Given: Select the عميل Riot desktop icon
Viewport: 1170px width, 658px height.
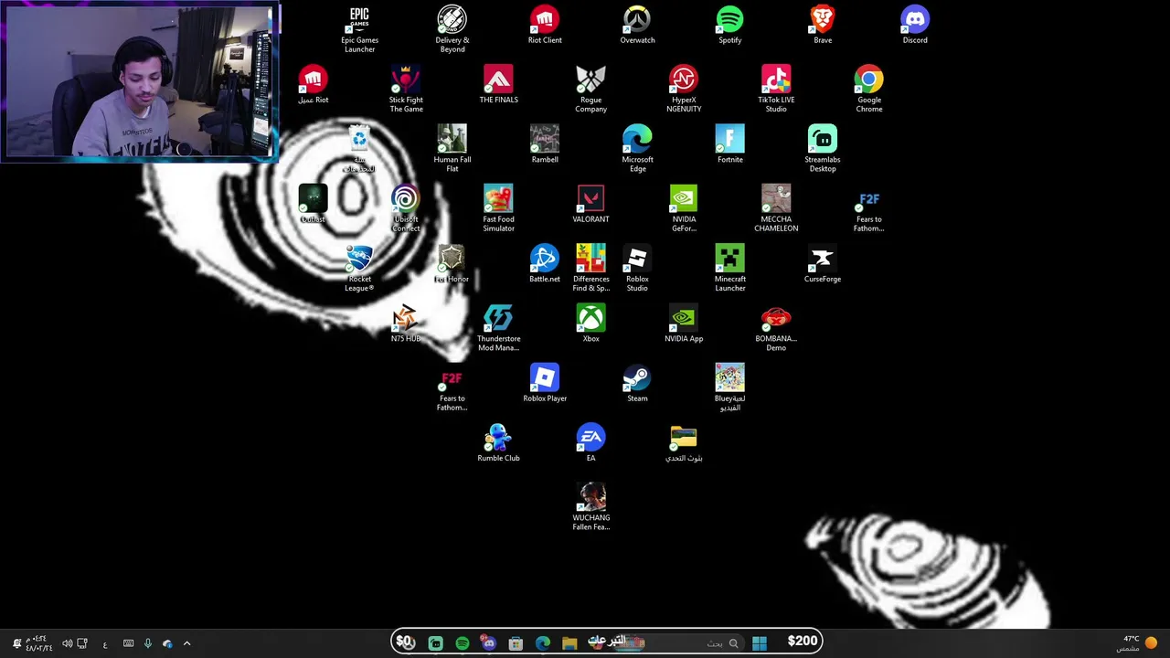Looking at the screenshot, I should [313, 84].
